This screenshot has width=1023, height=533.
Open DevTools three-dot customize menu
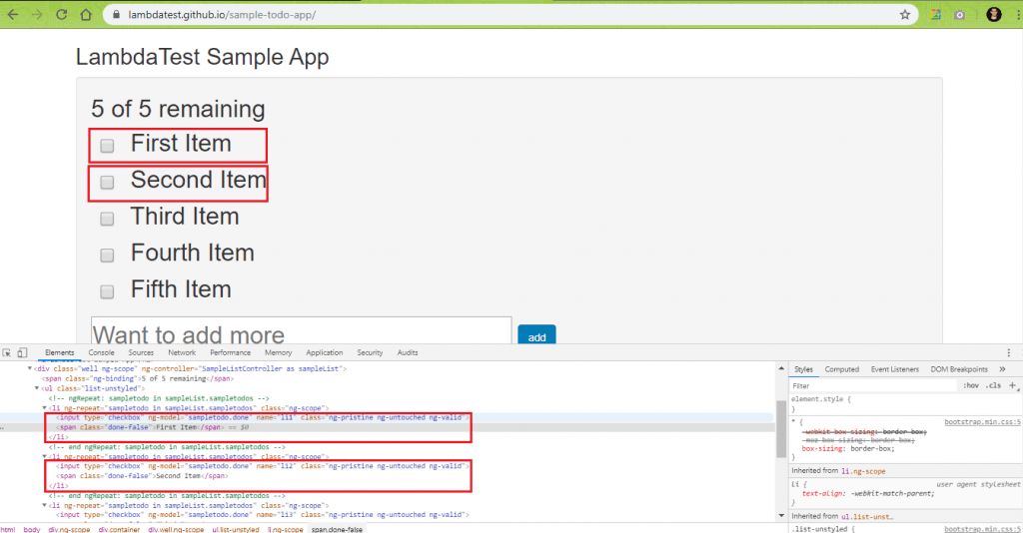coord(1009,352)
